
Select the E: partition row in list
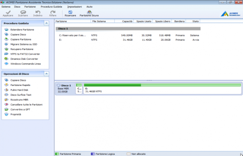[x=128, y=40]
